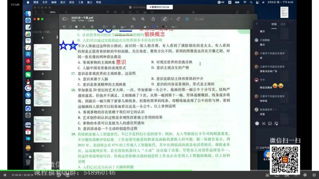Click the zoom in magnifier in Preview toolbar
Image resolution: width=319 pixels, height=179 pixels.
[143, 19]
